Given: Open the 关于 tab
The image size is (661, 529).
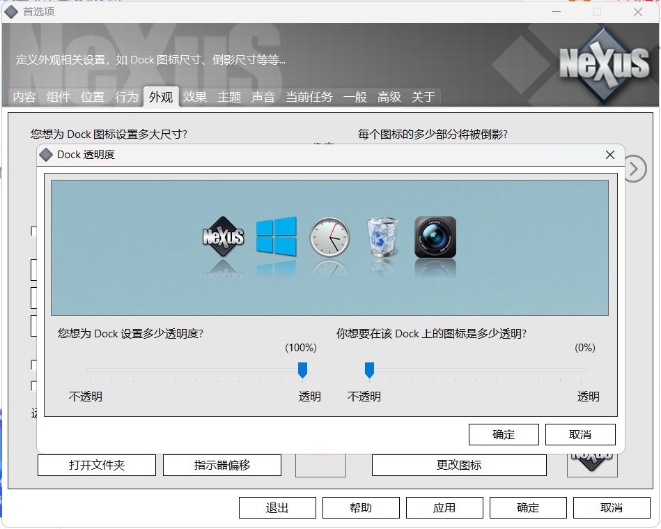Looking at the screenshot, I should [x=423, y=97].
